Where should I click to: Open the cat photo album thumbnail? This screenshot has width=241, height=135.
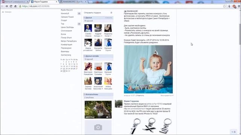(x=98, y=109)
